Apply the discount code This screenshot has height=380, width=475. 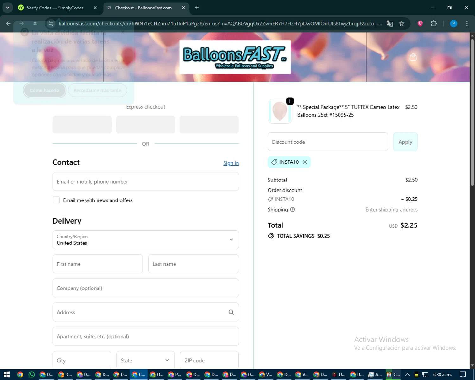click(405, 142)
